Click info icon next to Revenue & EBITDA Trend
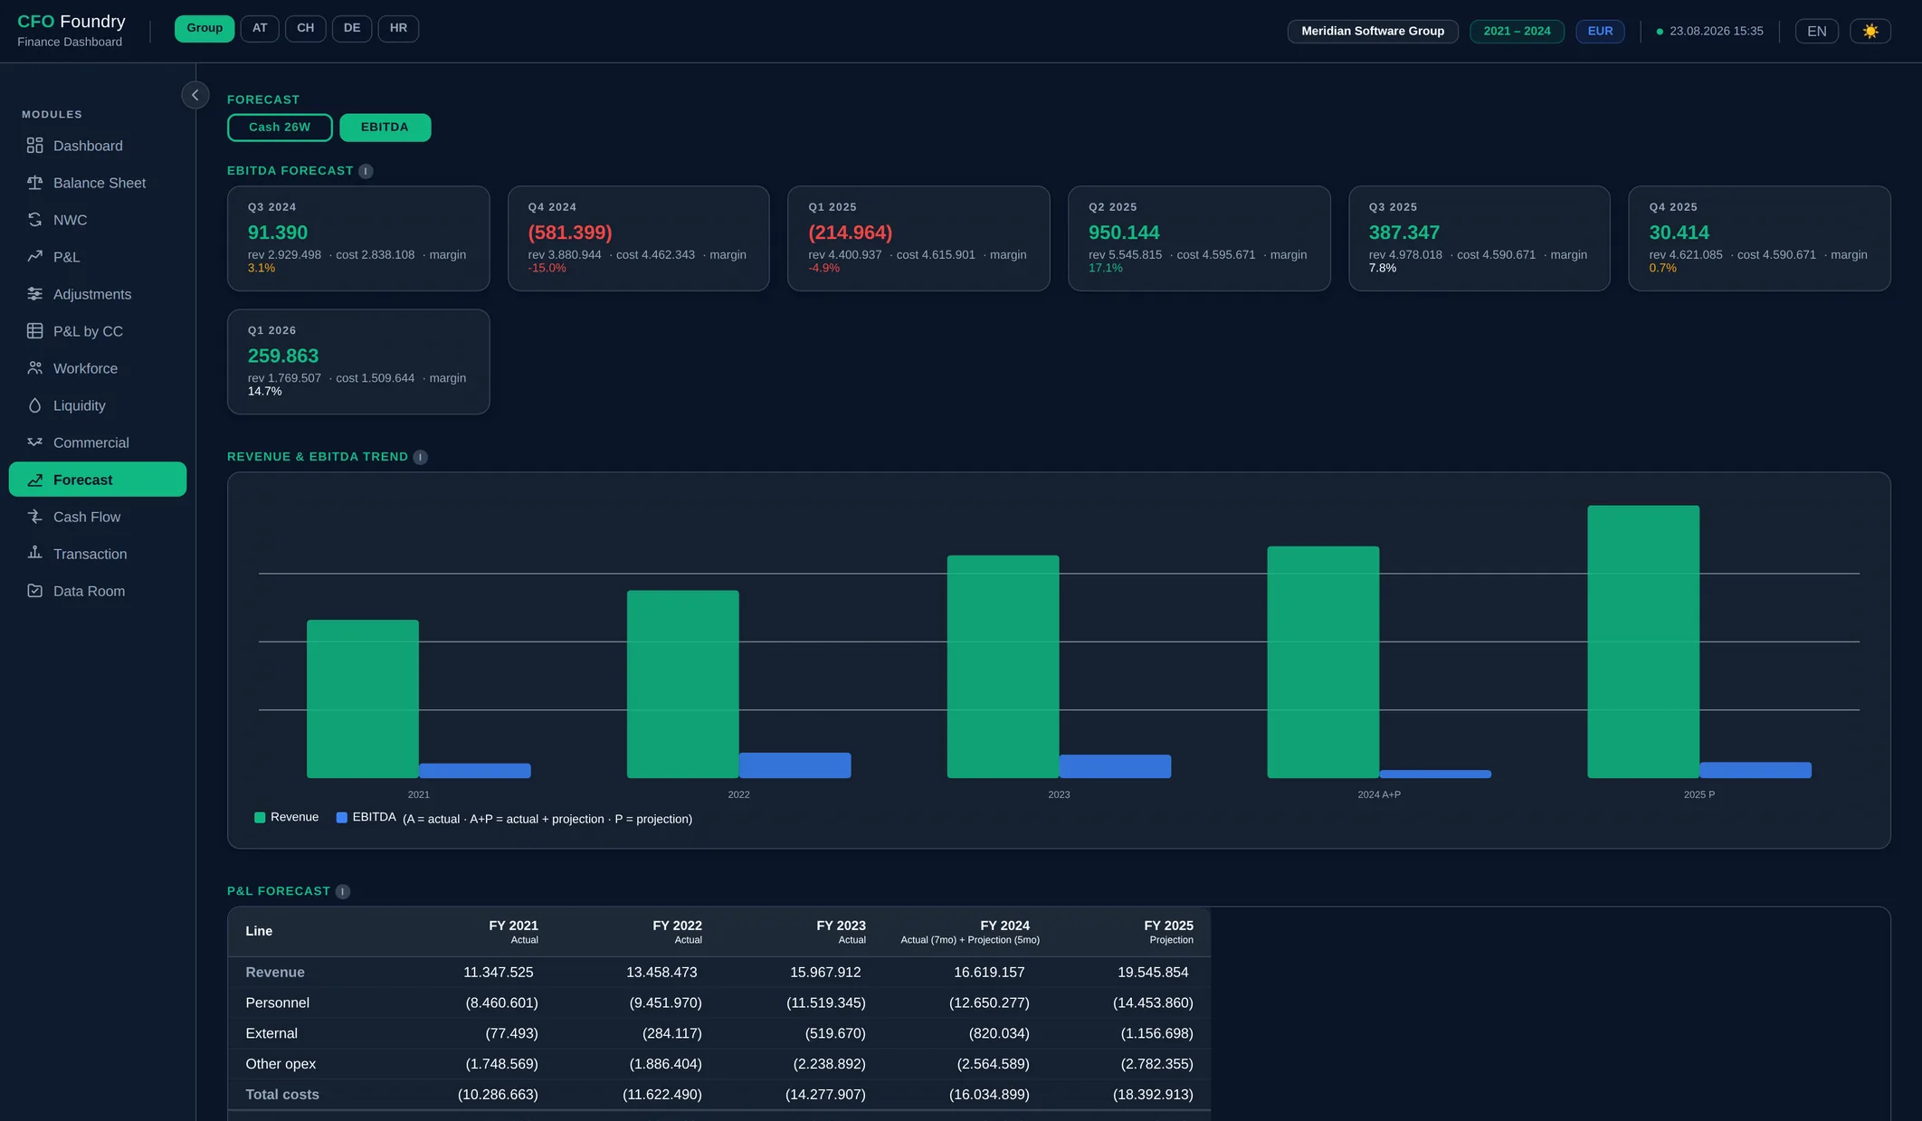This screenshot has height=1121, width=1922. (420, 457)
